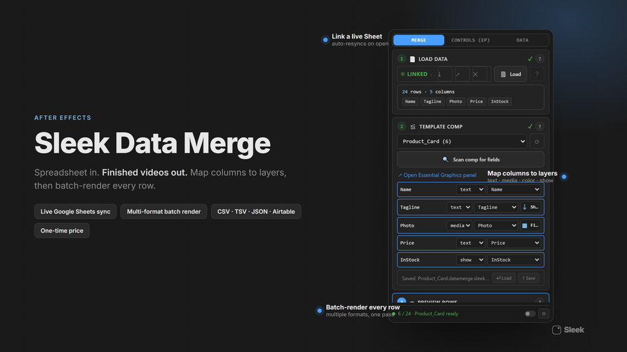Screen dimensions: 627x352
Task: Click the Price column chip in the data summary
Action: point(476,102)
